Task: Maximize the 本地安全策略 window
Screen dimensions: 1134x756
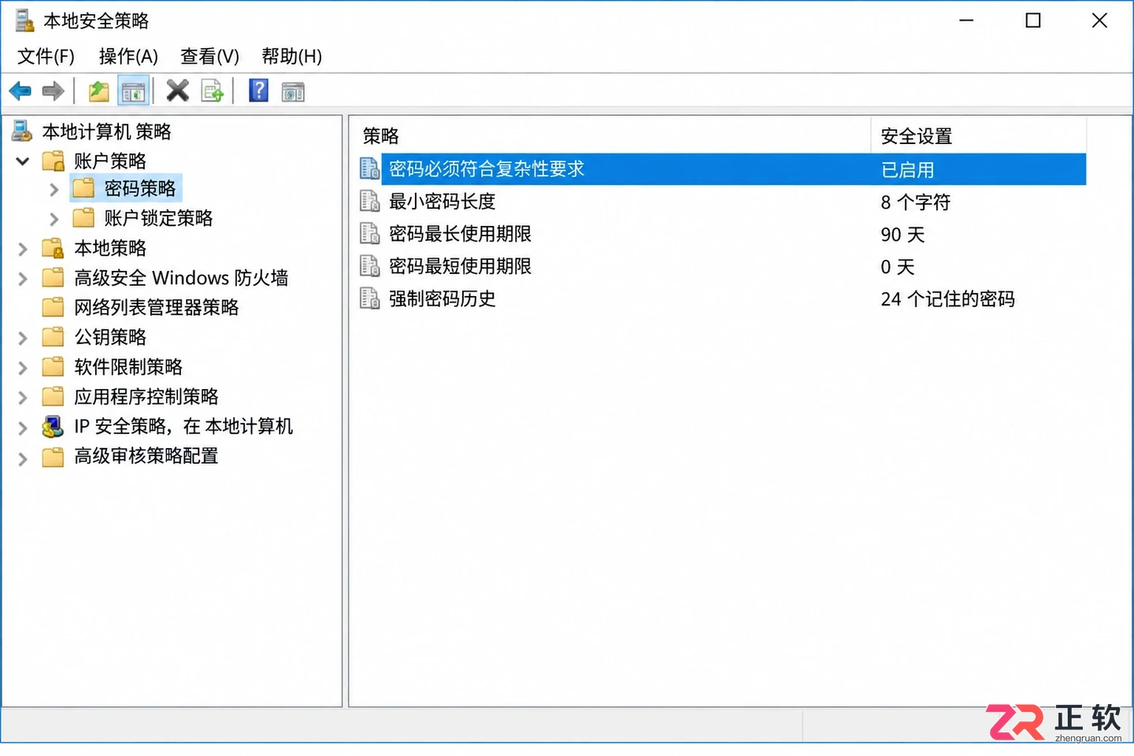Action: pyautogui.click(x=1033, y=20)
